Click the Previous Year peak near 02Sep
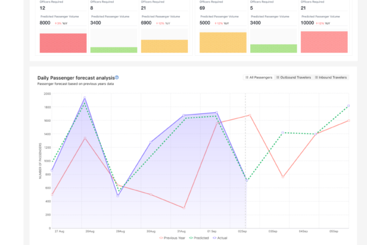This screenshot has width=367, height=245. tap(250, 115)
